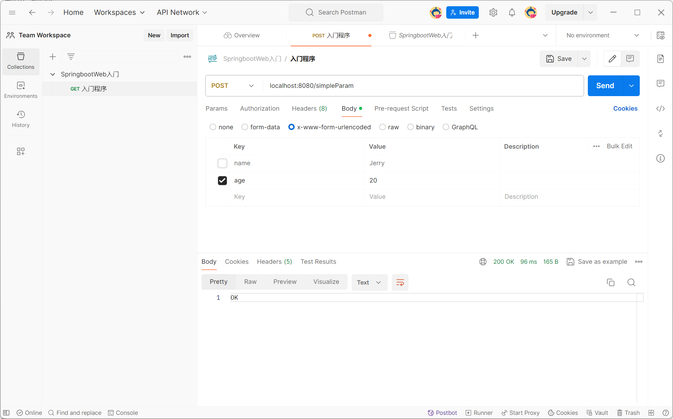Click the Search Postman box
The height and width of the screenshot is (419, 673).
(336, 12)
